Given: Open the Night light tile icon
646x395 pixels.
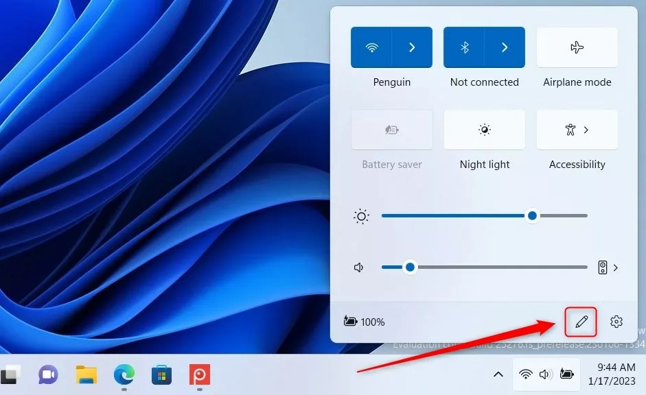Looking at the screenshot, I should 484,130.
